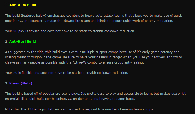Click the purple Korea (Meta) heading
Screen dimensions: 195x114
click(x=21, y=83)
